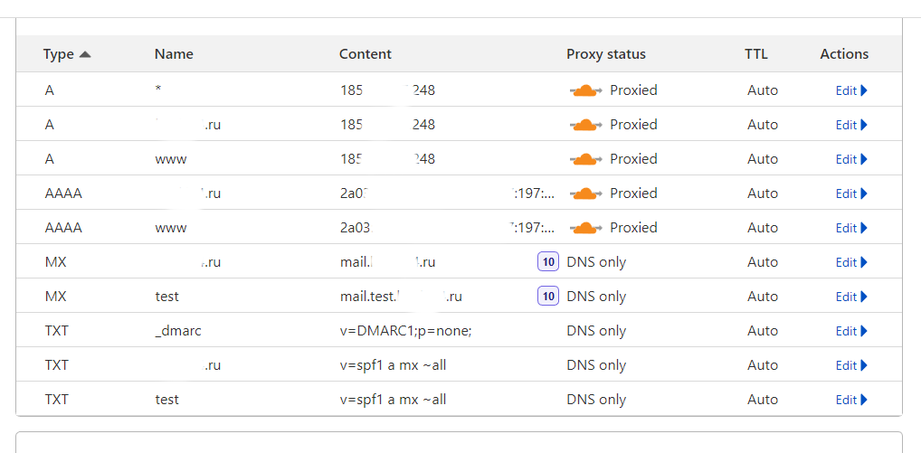The width and height of the screenshot is (921, 453).
Task: Click the blue arrow beside Edit for _dmarc
Action: click(863, 331)
